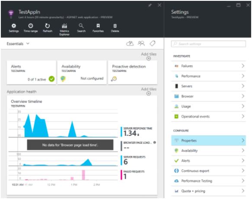Open the Availability Not configured tile
Viewport: 252px width, 199px height.
tap(82, 73)
